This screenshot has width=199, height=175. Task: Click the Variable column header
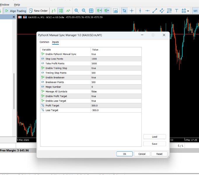[65, 50]
